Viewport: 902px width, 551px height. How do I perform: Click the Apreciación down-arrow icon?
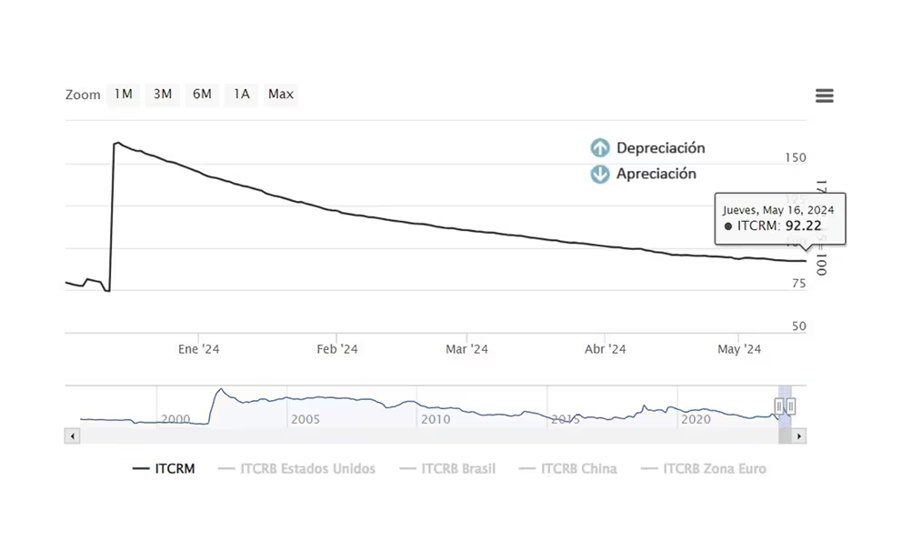point(599,174)
